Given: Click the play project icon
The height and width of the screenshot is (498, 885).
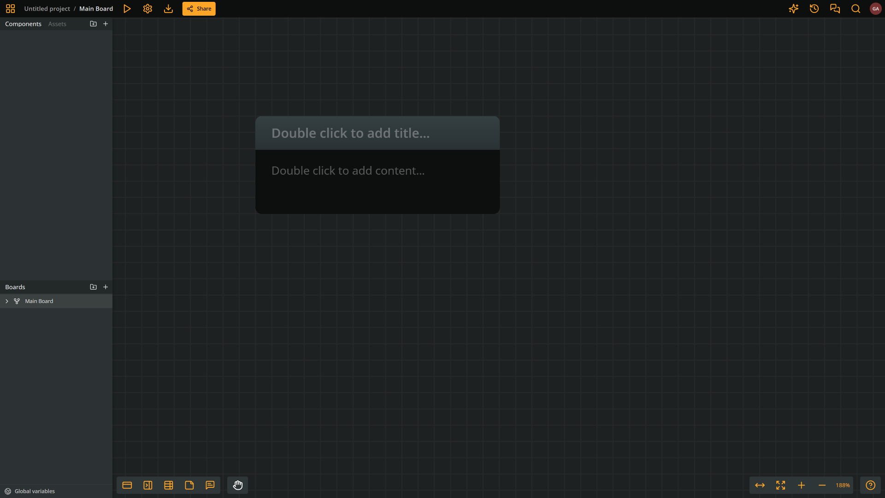Looking at the screenshot, I should (127, 9).
